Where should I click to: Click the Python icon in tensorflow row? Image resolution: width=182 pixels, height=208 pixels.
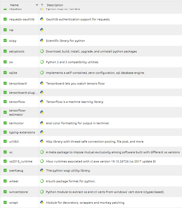(42, 102)
